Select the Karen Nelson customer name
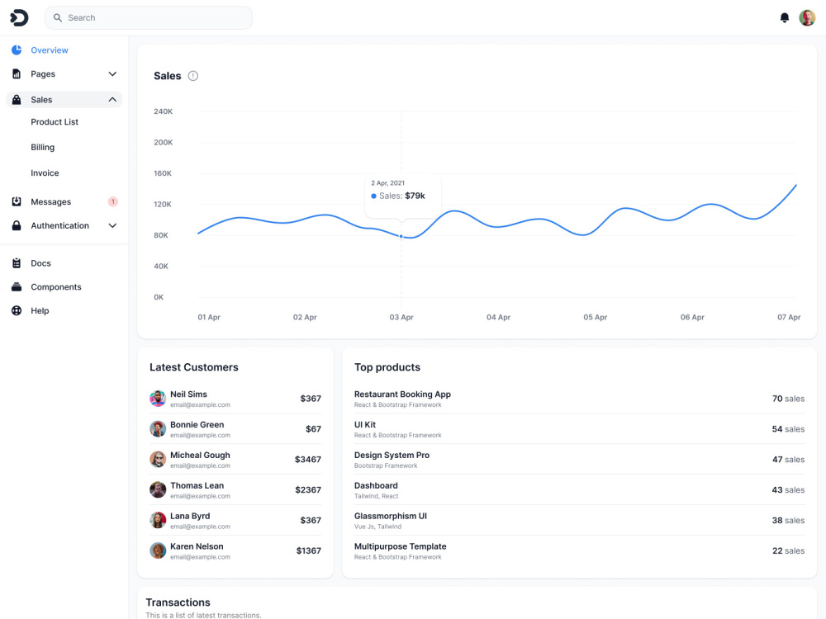The image size is (826, 619). pyautogui.click(x=197, y=546)
